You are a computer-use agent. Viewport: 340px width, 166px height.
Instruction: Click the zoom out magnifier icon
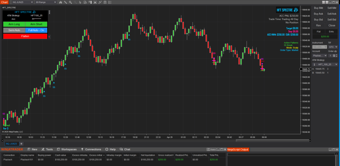click(x=75, y=2)
